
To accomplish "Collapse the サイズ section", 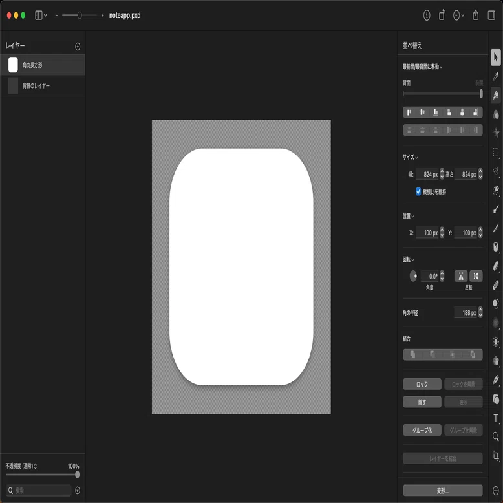I will (x=411, y=157).
